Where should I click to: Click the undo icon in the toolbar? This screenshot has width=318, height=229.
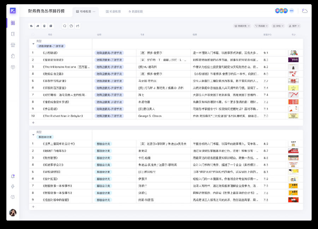click(31, 26)
